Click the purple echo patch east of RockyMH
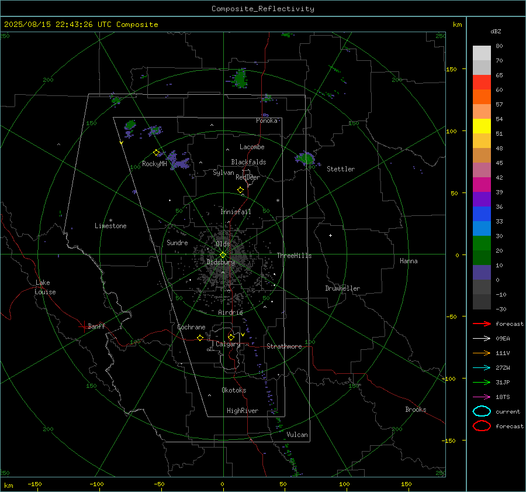The width and height of the screenshot is (526, 492). pos(179,160)
